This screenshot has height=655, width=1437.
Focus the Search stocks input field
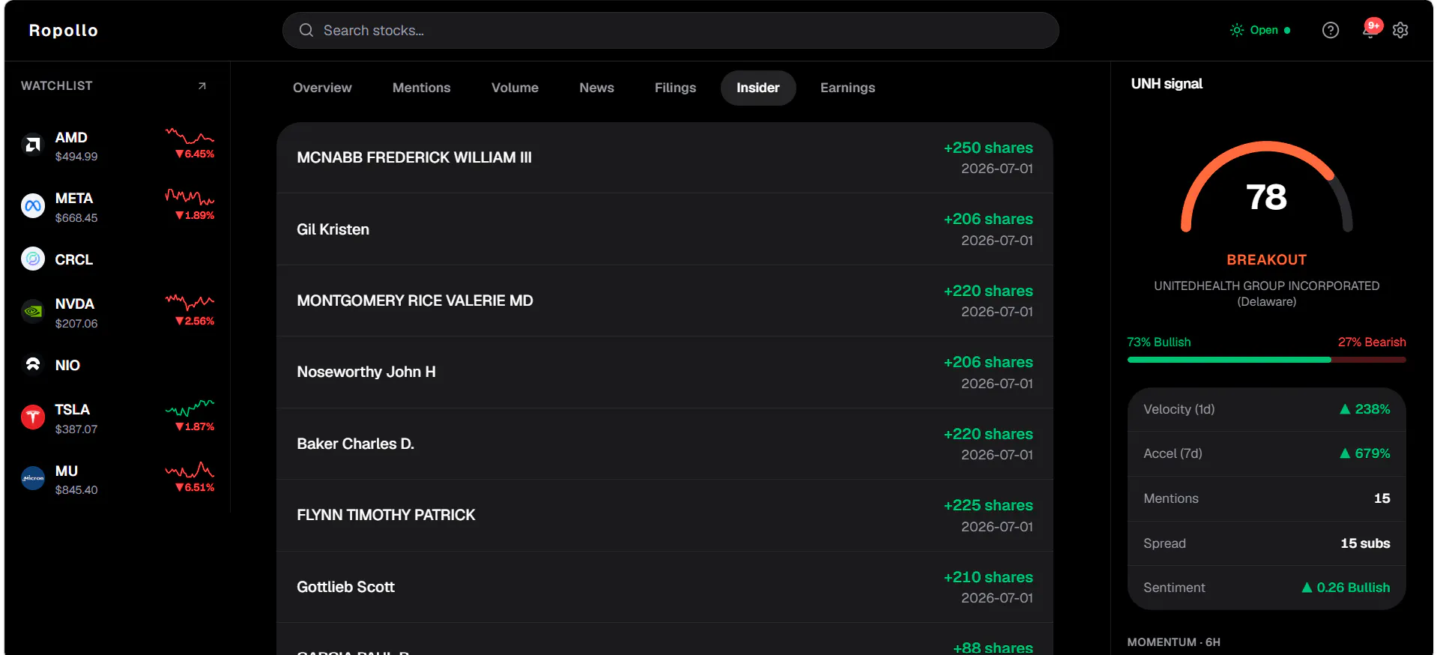[x=671, y=31]
